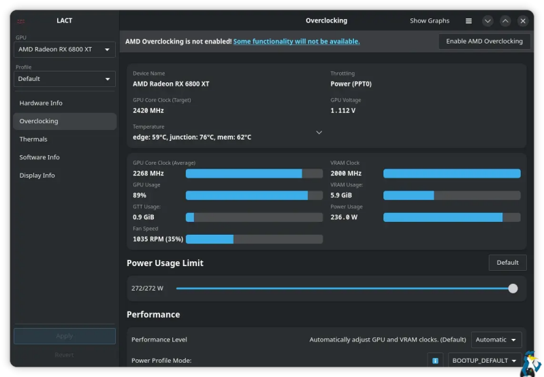Click the penguin mascot icon
This screenshot has height=377, width=544.
click(x=531, y=364)
